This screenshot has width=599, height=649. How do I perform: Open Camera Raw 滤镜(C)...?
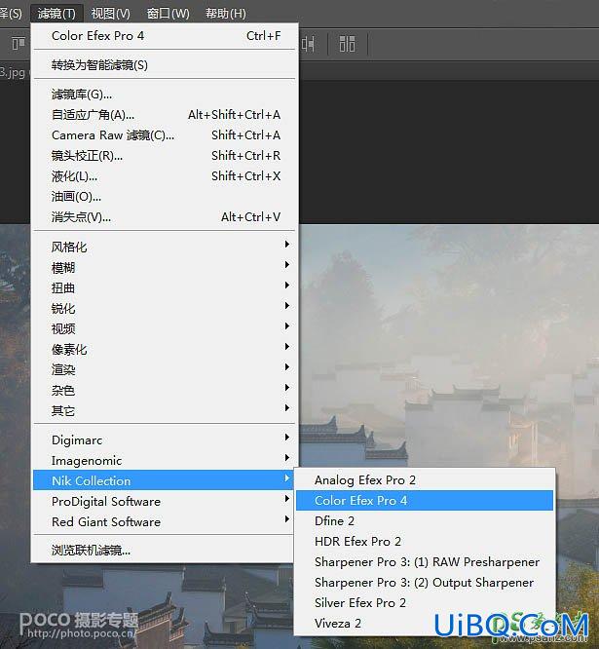point(165,135)
